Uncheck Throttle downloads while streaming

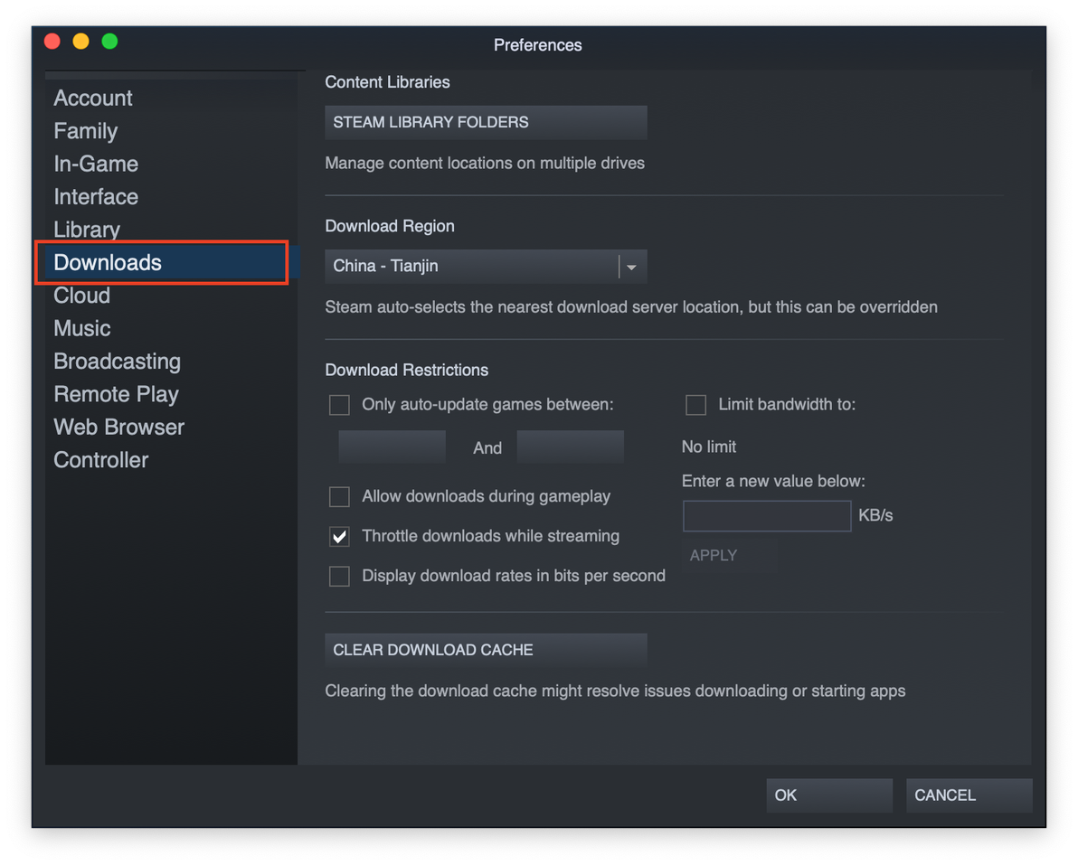pyautogui.click(x=339, y=537)
